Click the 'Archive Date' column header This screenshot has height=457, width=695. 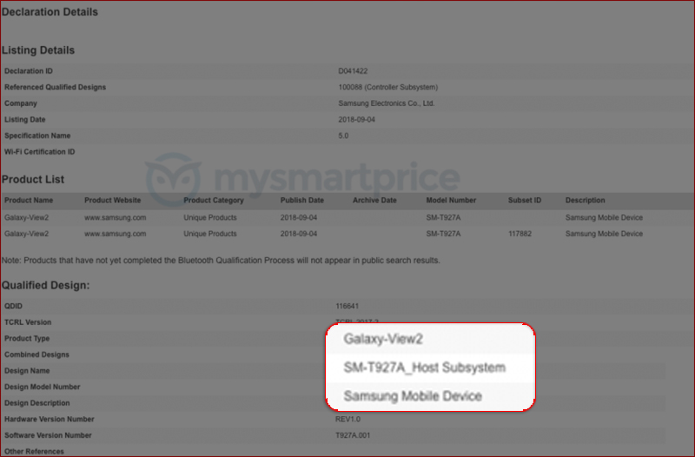pyautogui.click(x=374, y=201)
